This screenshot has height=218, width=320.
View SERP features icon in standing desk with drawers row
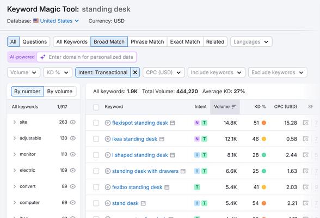click(x=306, y=171)
